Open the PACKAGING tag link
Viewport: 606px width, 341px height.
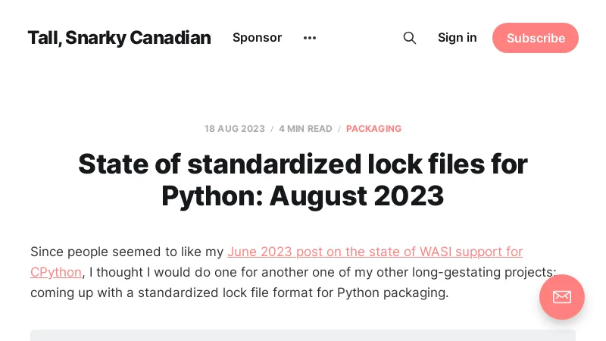(373, 129)
